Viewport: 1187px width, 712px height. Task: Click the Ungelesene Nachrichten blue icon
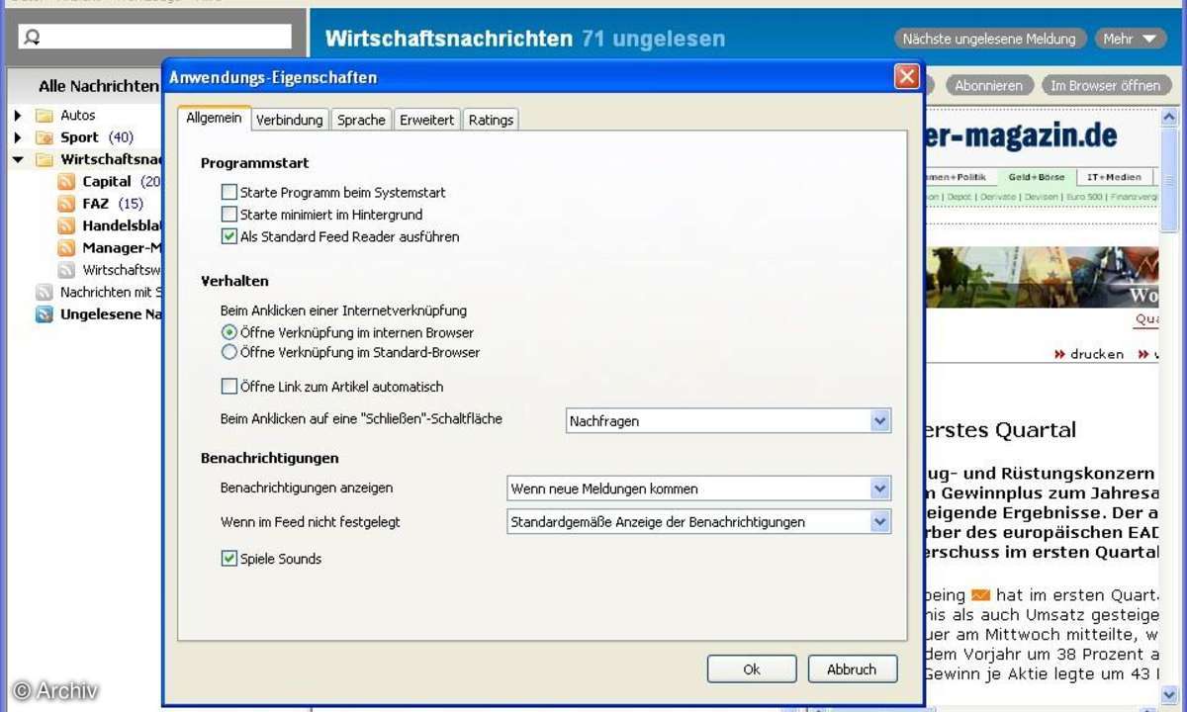44,314
